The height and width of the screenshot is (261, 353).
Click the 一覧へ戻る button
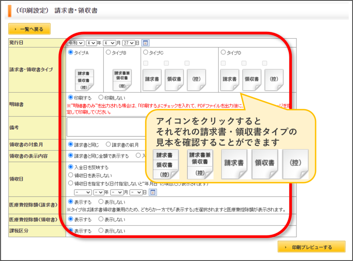[29, 29]
